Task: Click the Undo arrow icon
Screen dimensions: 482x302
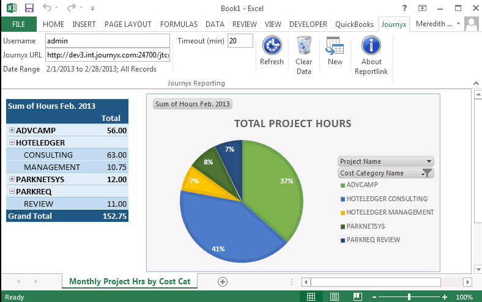Action: pos(47,8)
